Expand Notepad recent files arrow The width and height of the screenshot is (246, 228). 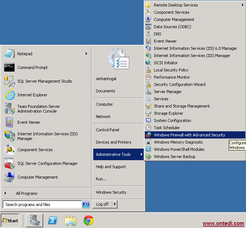(86, 54)
